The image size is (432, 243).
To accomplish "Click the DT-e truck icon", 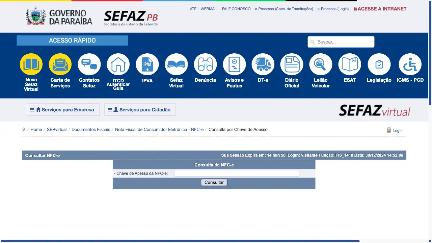I will (x=263, y=64).
